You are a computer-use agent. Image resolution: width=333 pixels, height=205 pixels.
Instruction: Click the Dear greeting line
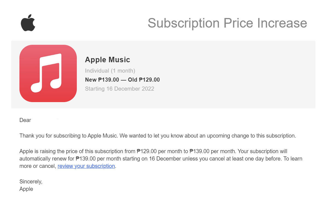25,120
